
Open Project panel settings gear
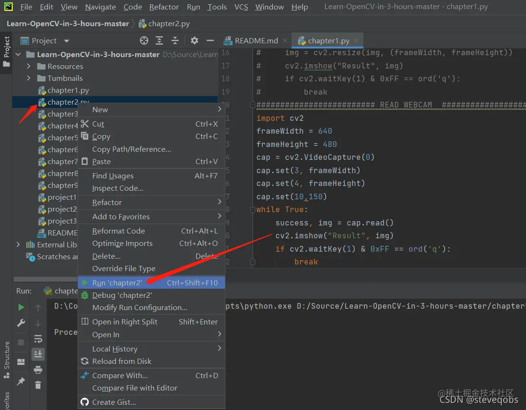pyautogui.click(x=194, y=40)
